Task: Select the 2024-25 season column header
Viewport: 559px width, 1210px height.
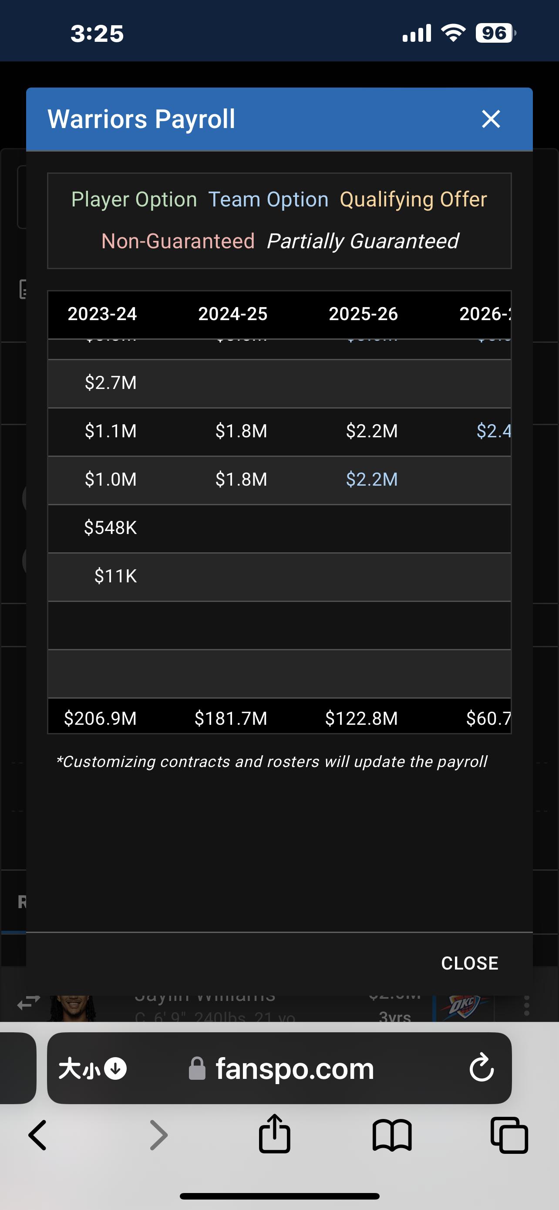Action: pos(233,314)
